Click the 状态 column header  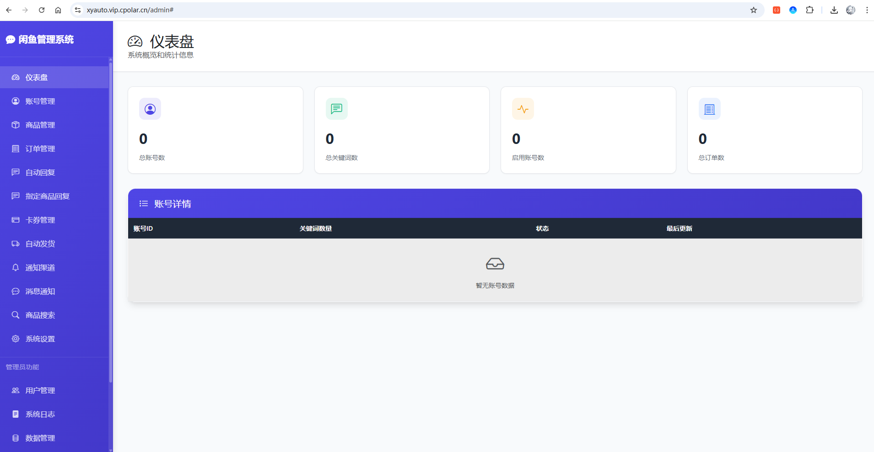542,229
